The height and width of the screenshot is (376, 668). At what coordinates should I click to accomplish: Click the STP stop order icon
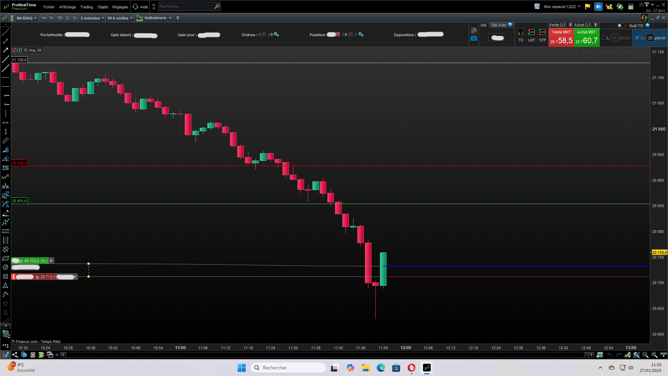pyautogui.click(x=542, y=33)
